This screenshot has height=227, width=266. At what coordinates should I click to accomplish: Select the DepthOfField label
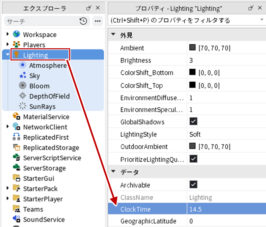pos(49,96)
